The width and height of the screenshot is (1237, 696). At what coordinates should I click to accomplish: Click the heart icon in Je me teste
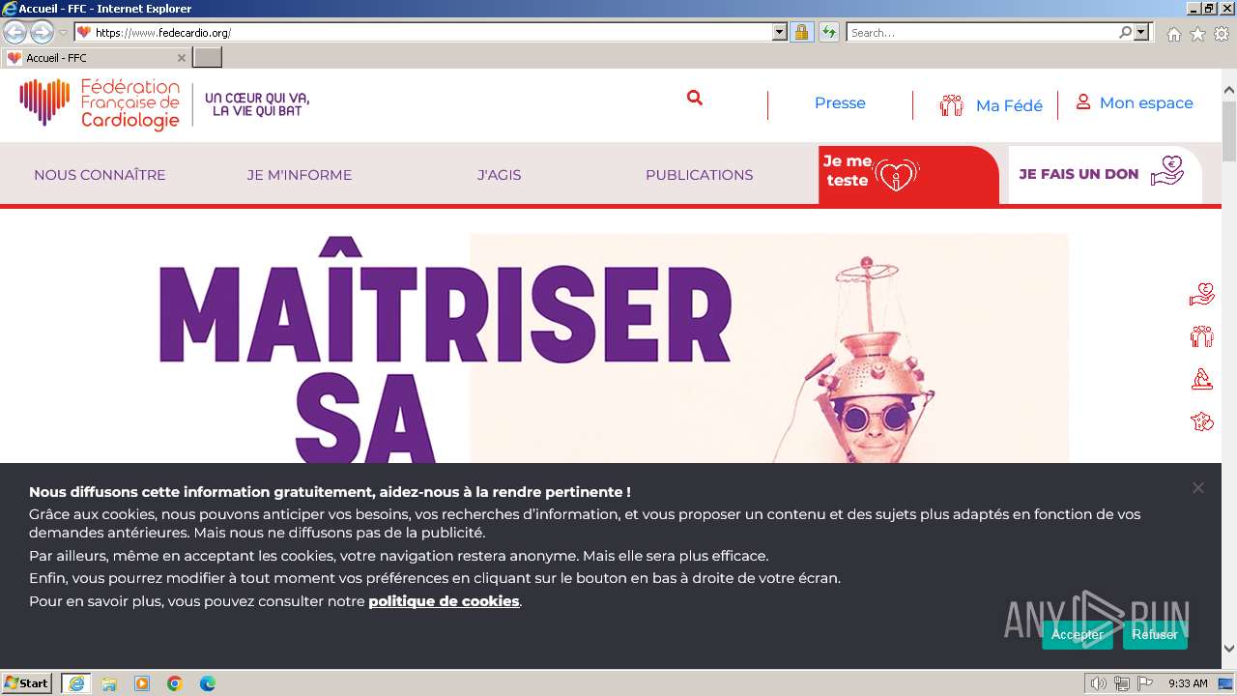tap(896, 174)
